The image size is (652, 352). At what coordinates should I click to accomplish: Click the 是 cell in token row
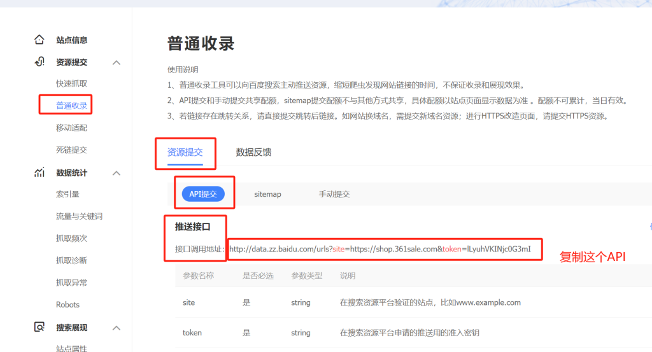(246, 332)
